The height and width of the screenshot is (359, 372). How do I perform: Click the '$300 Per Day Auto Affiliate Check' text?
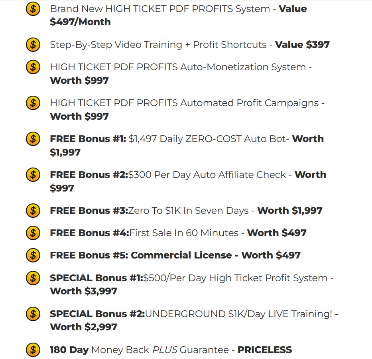click(x=207, y=175)
